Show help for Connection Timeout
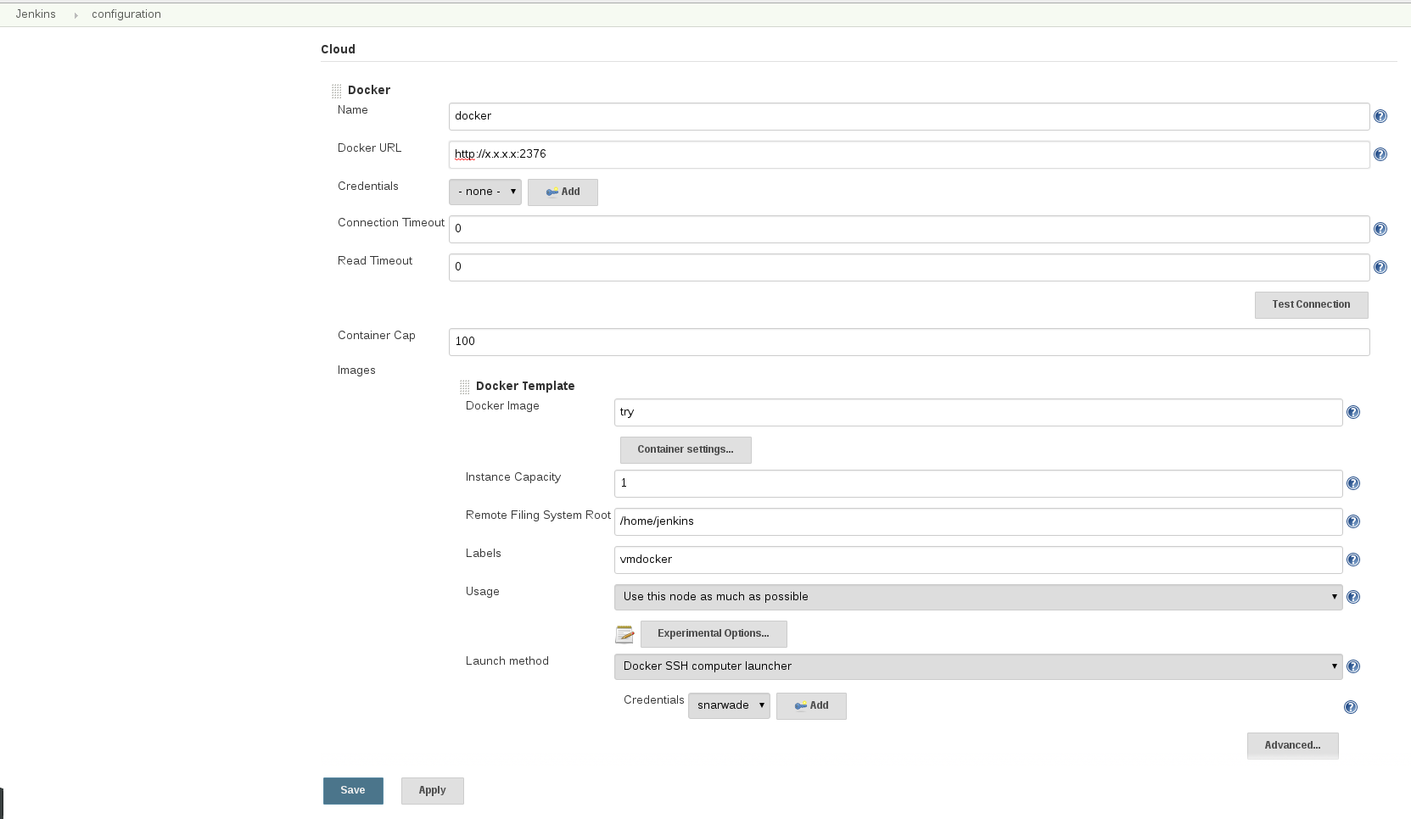 coord(1380,229)
